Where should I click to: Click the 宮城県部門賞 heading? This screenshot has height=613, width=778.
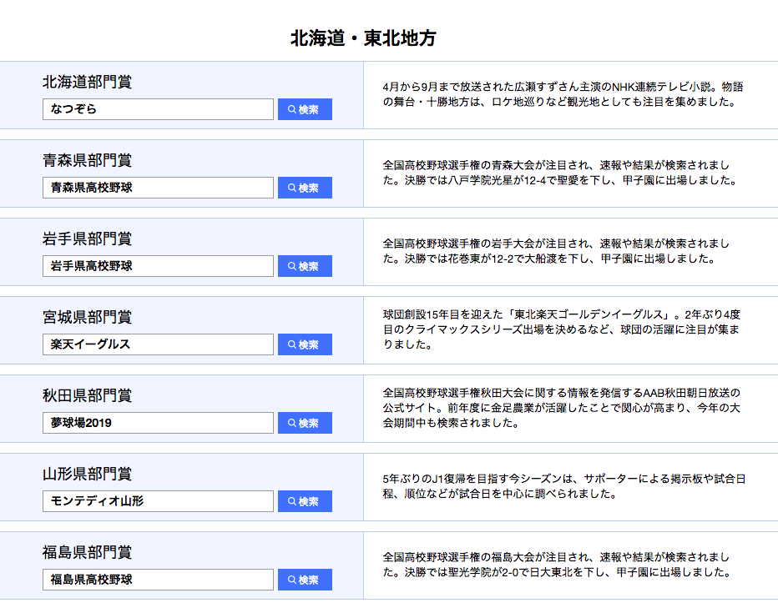(87, 318)
